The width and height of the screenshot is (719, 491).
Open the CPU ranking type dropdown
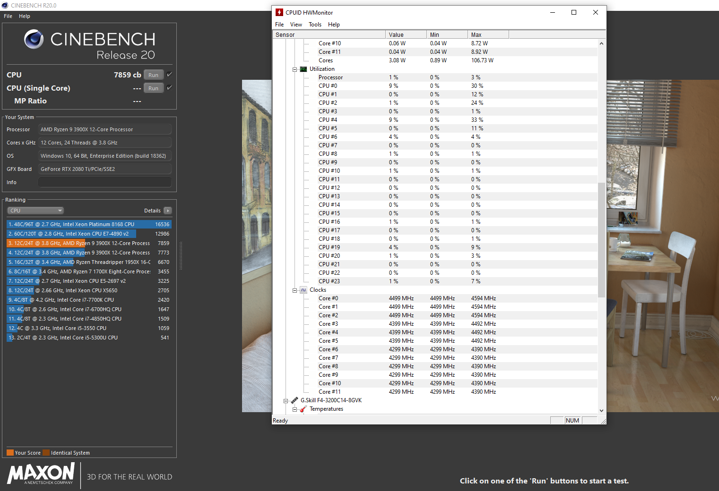coord(35,211)
